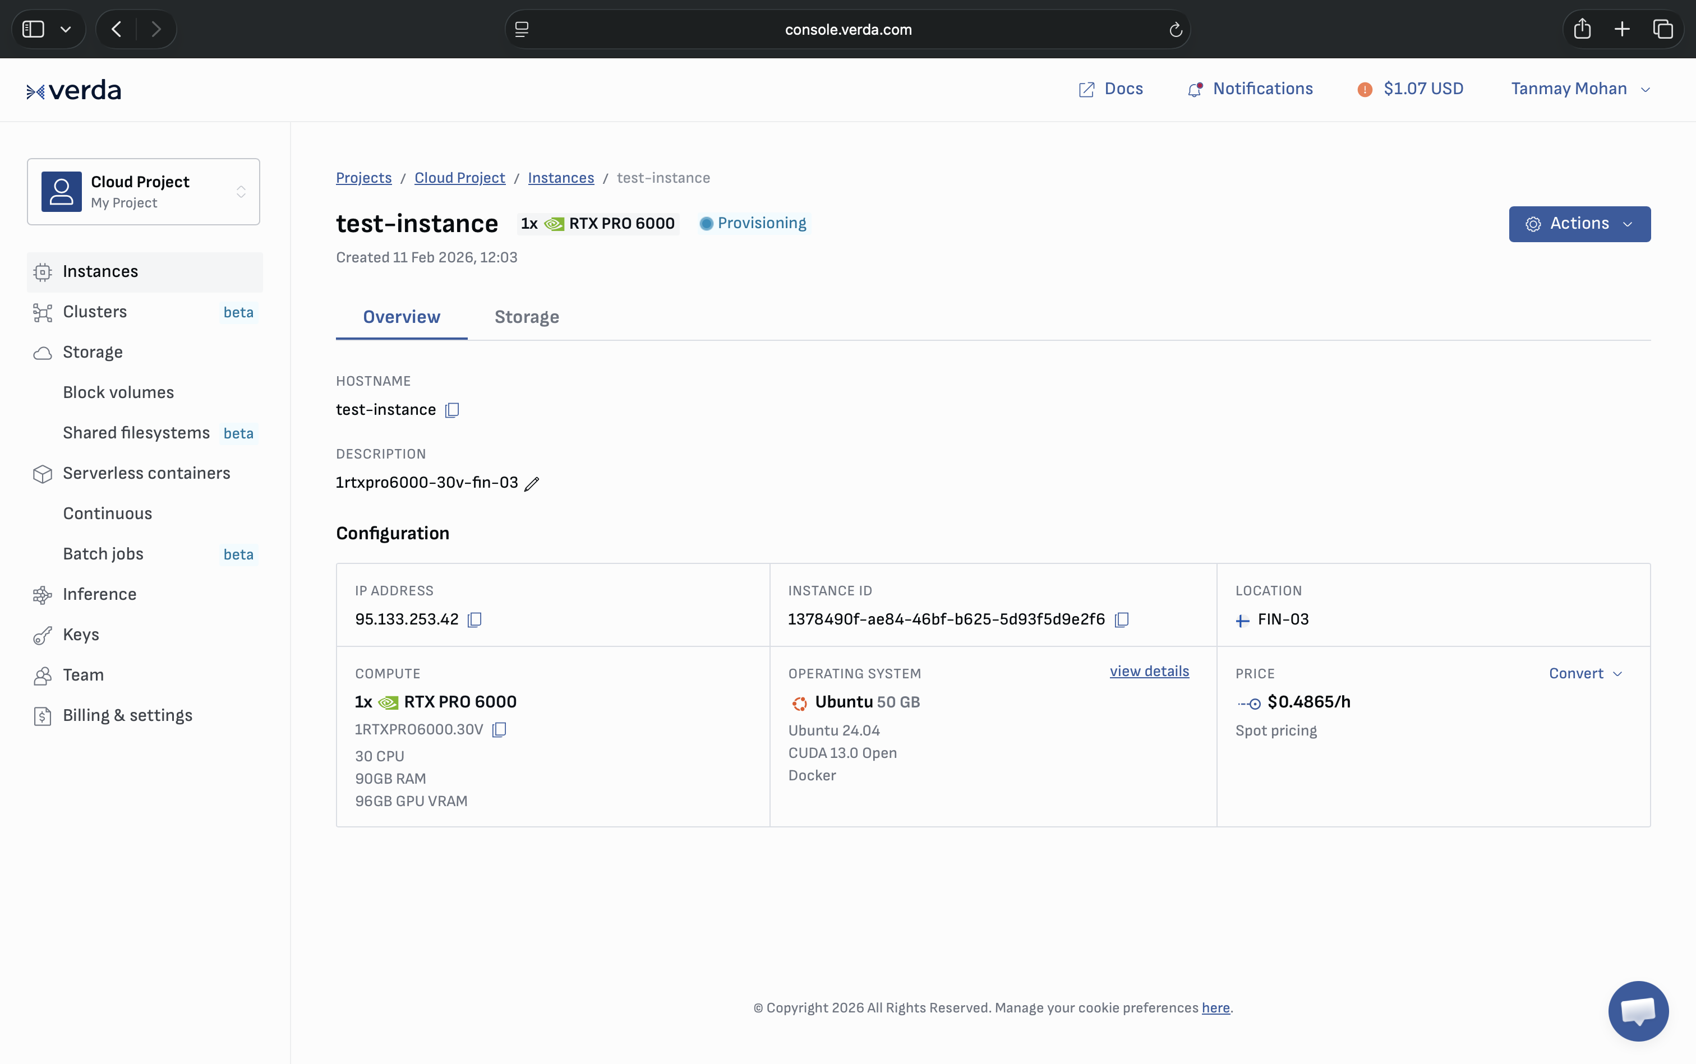The image size is (1696, 1064).
Task: Click the verda logo
Action: (74, 90)
